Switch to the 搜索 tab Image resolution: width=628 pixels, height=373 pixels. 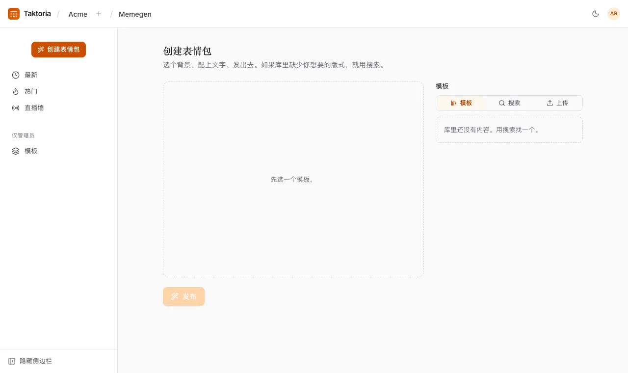(509, 103)
